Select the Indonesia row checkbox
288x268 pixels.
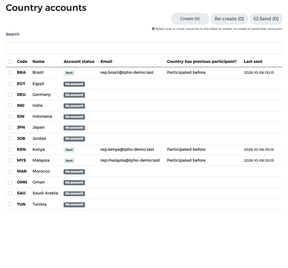pyautogui.click(x=10, y=117)
